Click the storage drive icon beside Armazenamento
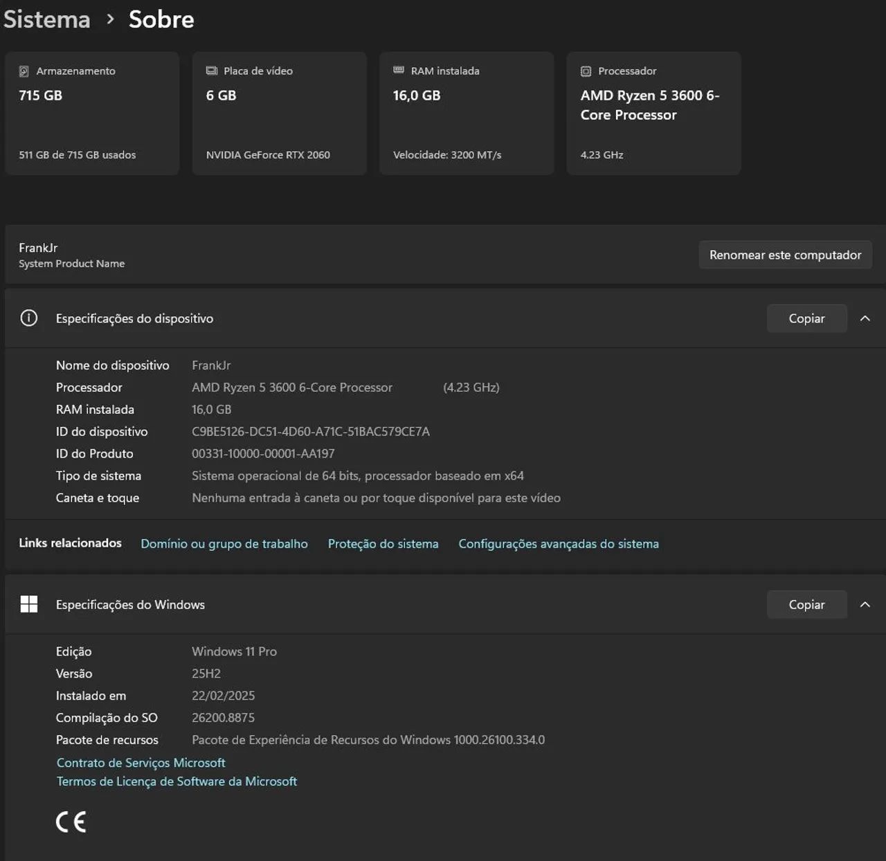886x861 pixels. [x=24, y=71]
